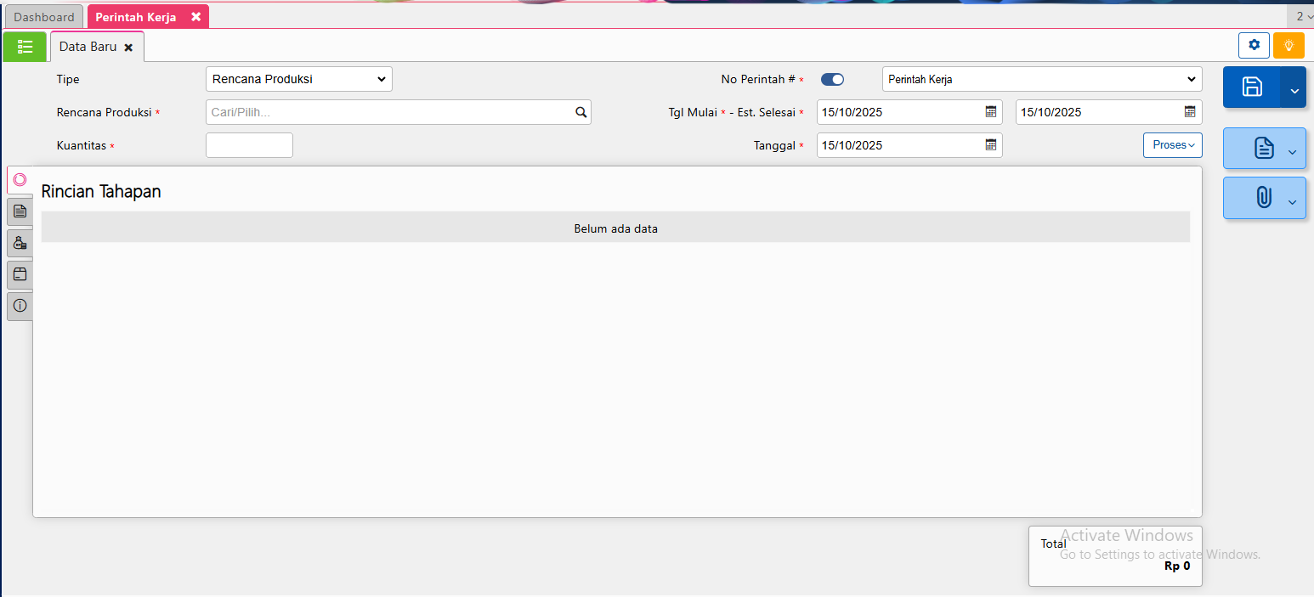Click the Kuantitas input field

[249, 145]
